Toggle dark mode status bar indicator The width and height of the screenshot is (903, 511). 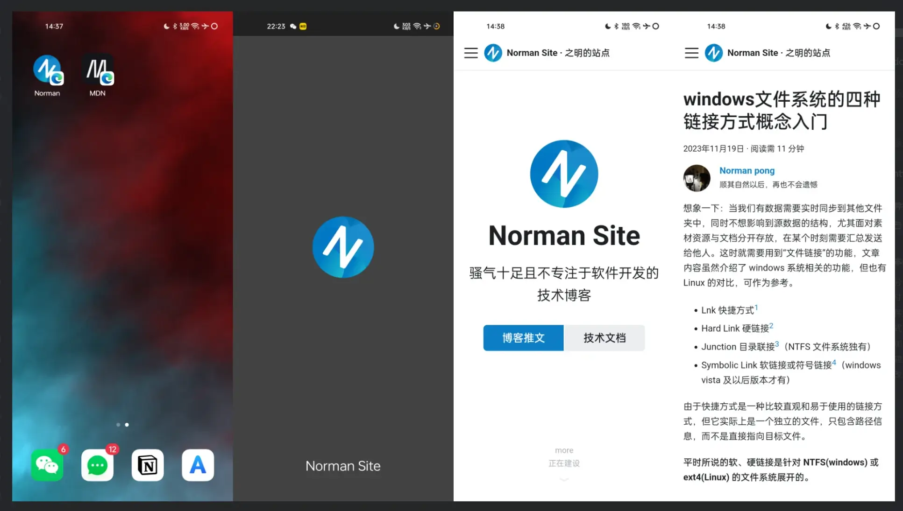tap(164, 26)
